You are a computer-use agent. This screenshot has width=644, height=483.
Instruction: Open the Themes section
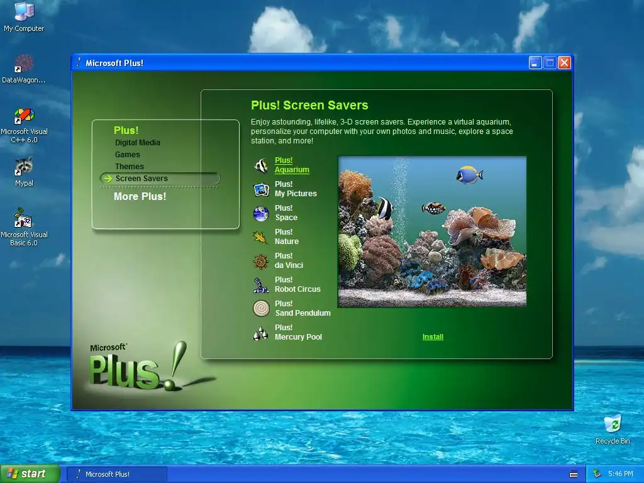click(x=130, y=166)
